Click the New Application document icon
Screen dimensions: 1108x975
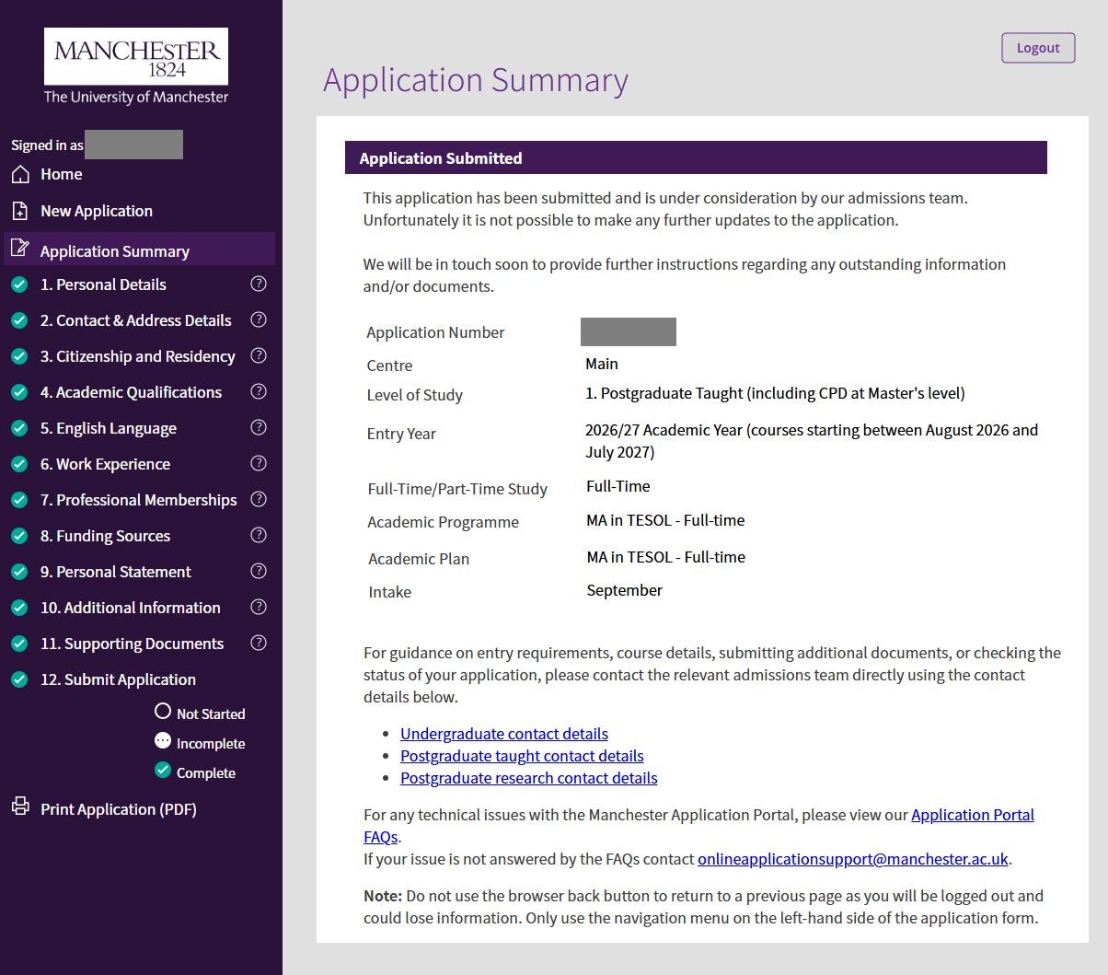pyautogui.click(x=20, y=211)
